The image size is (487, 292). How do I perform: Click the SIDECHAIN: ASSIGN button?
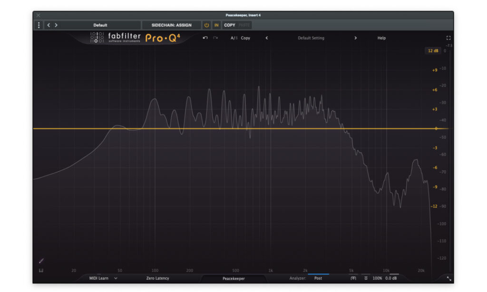(x=171, y=25)
